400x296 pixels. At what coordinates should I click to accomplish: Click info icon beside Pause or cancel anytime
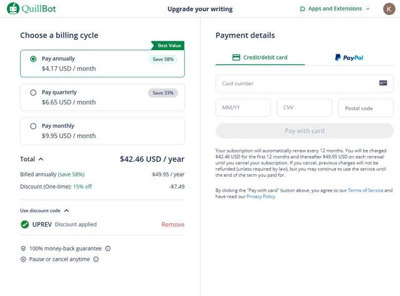tap(96, 259)
